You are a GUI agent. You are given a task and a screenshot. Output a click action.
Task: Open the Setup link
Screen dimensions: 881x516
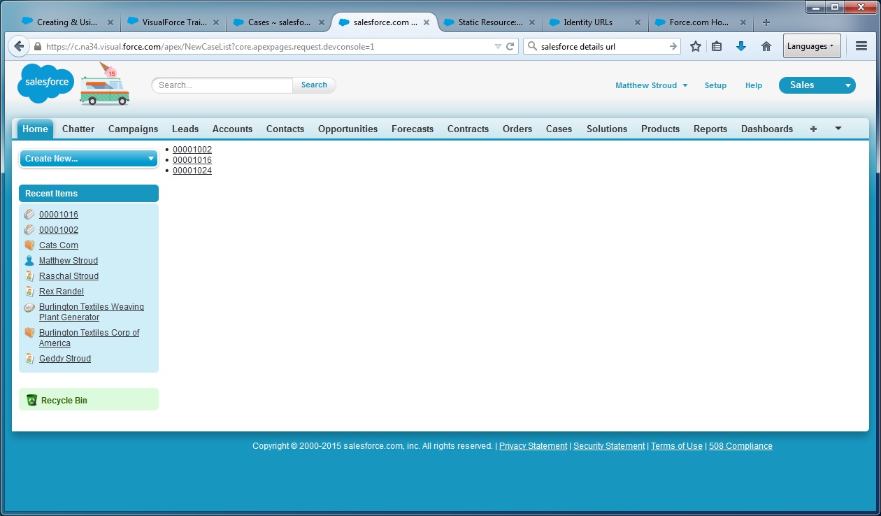point(715,85)
